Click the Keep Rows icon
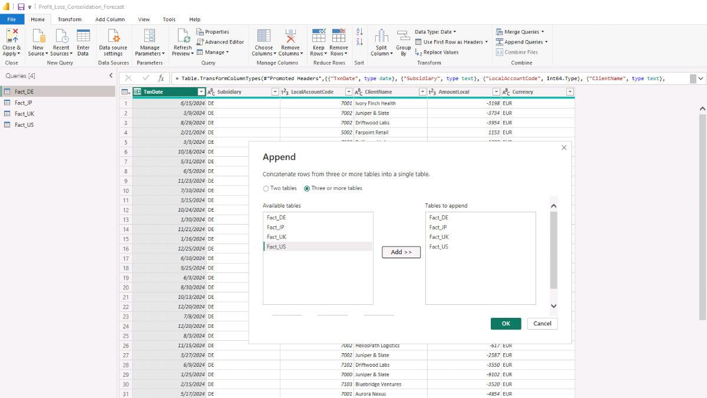The height and width of the screenshot is (398, 707). point(318,37)
